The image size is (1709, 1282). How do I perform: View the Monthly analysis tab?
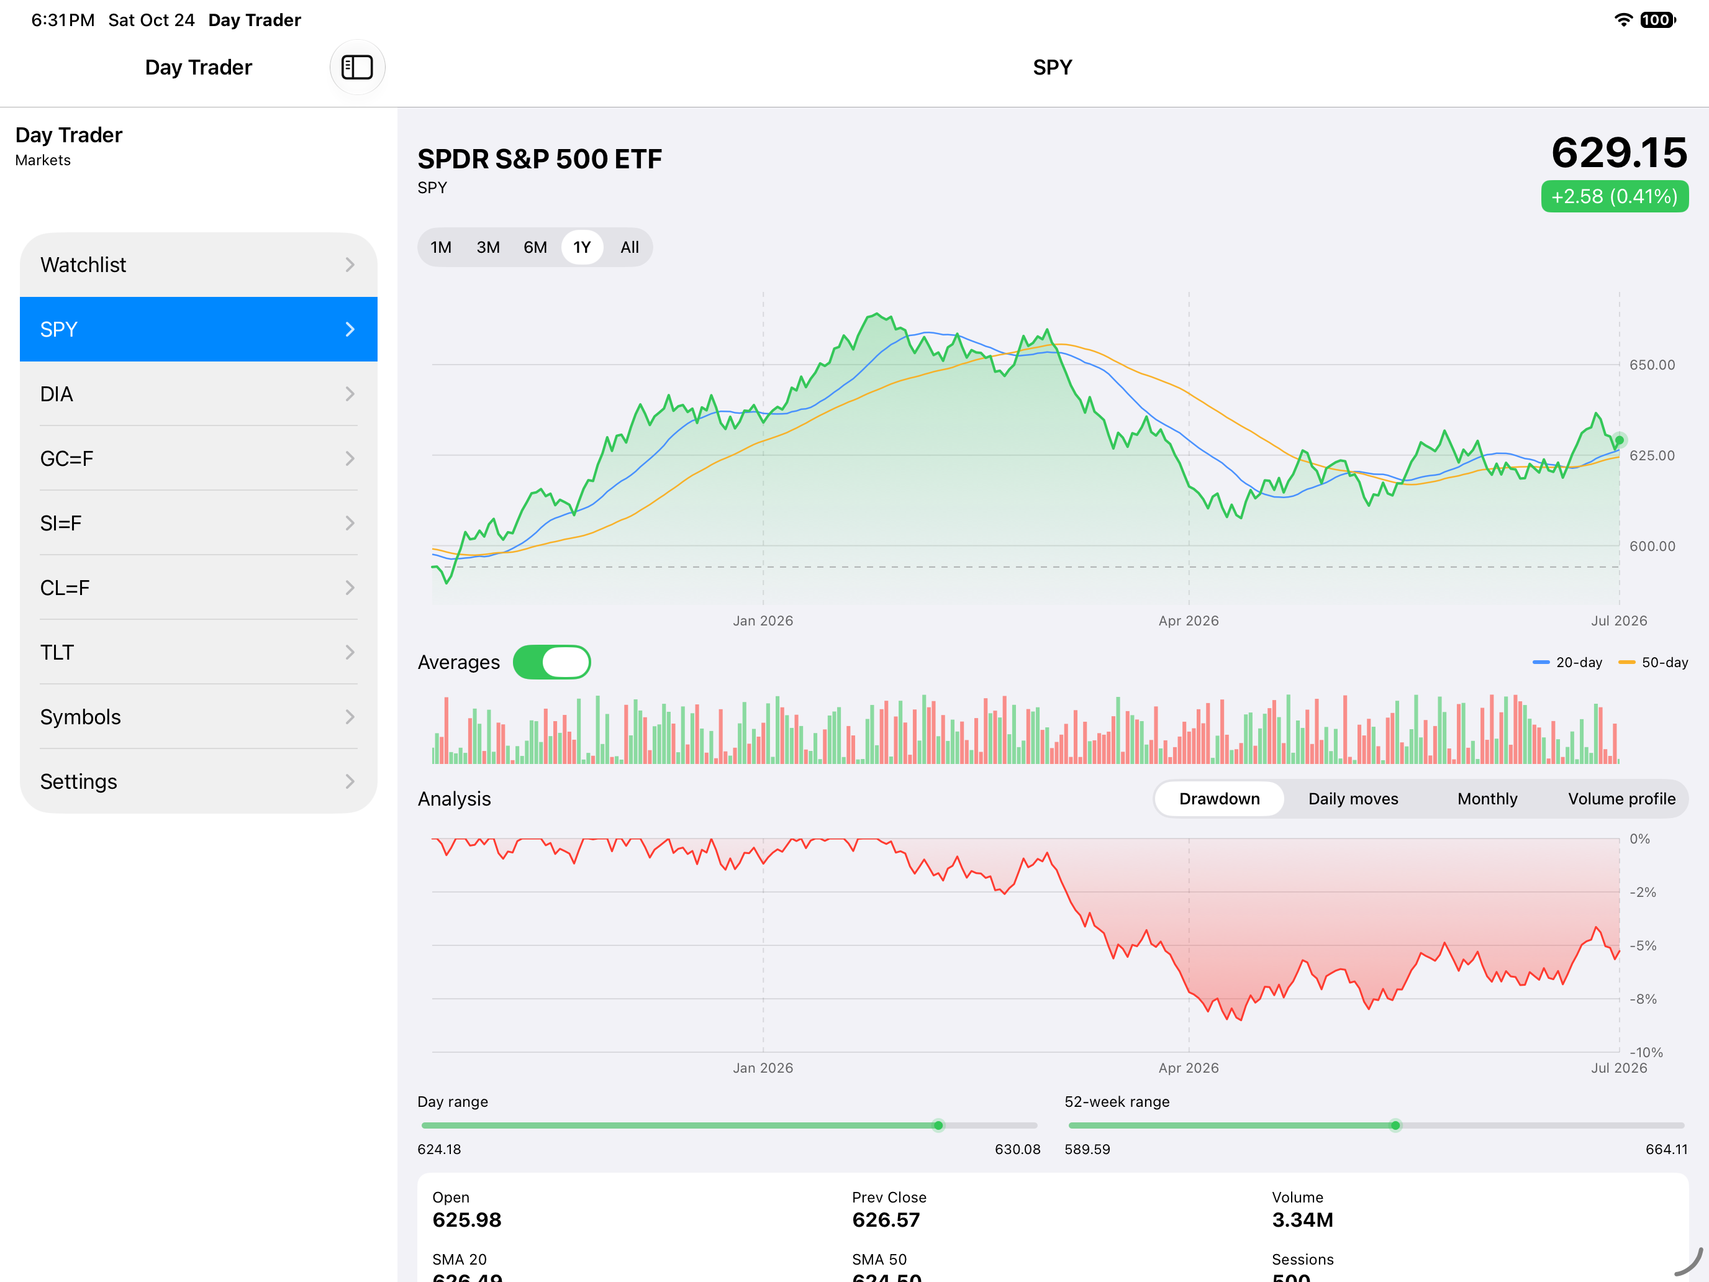pyautogui.click(x=1487, y=799)
